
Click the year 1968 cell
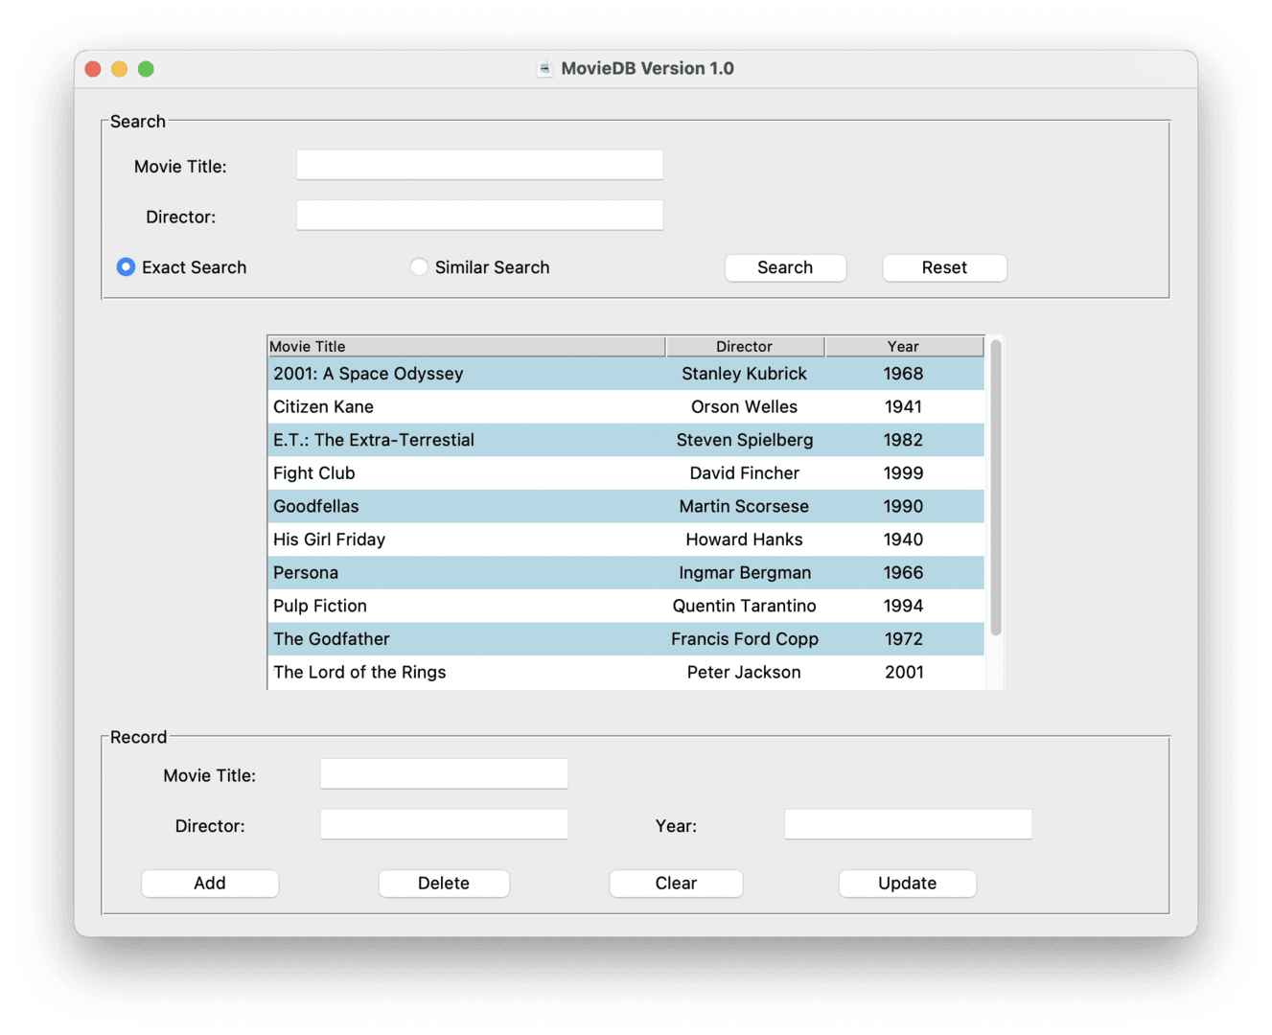coord(904,374)
